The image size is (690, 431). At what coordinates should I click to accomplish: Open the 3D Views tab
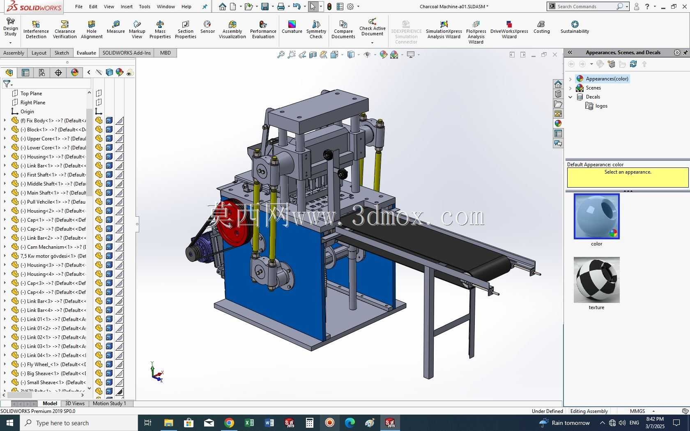(75, 403)
